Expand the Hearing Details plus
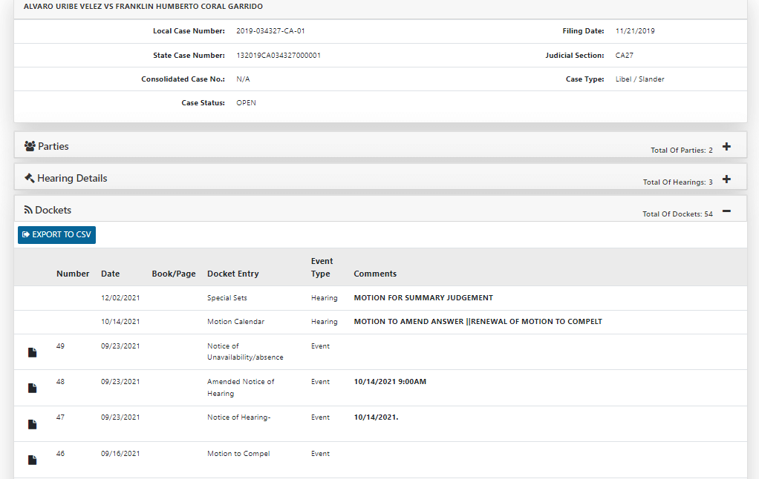 [726, 179]
